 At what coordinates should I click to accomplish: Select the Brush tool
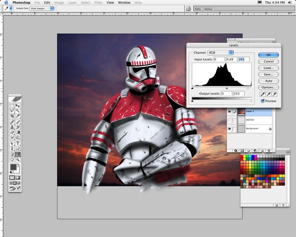(x=18, y=122)
